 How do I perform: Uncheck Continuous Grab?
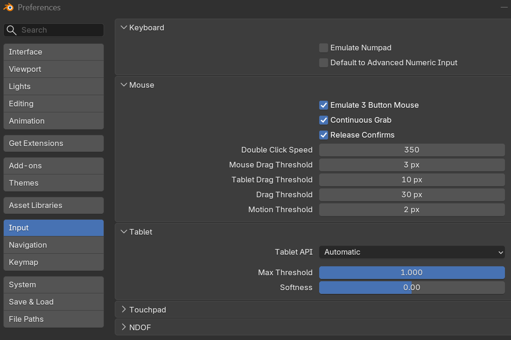(x=323, y=120)
